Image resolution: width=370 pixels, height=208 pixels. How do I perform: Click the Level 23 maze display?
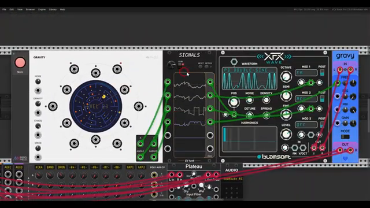click(96, 106)
